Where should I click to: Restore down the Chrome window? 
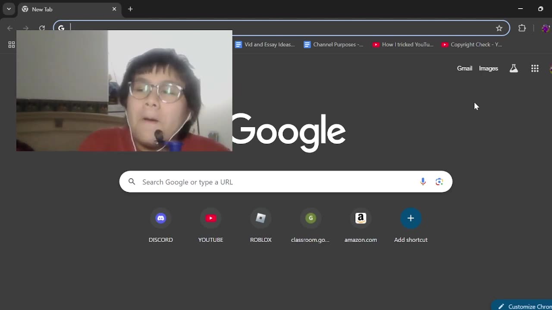541,9
